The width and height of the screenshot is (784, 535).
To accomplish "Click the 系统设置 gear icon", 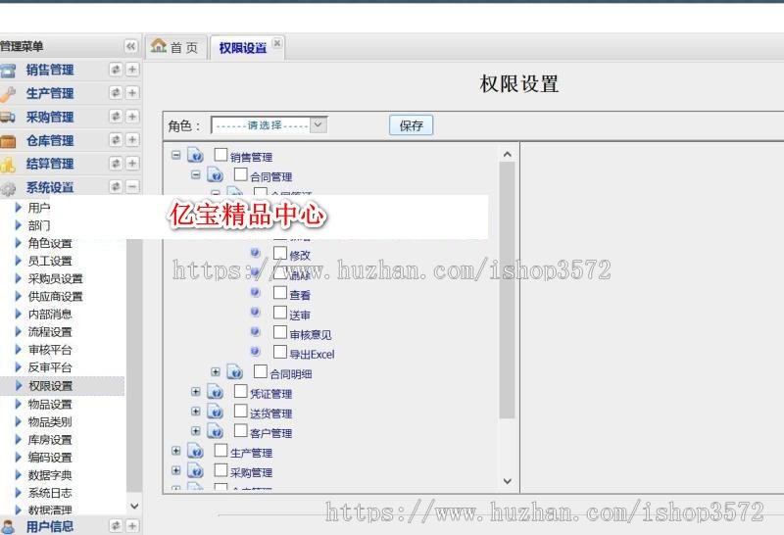I will [x=8, y=188].
